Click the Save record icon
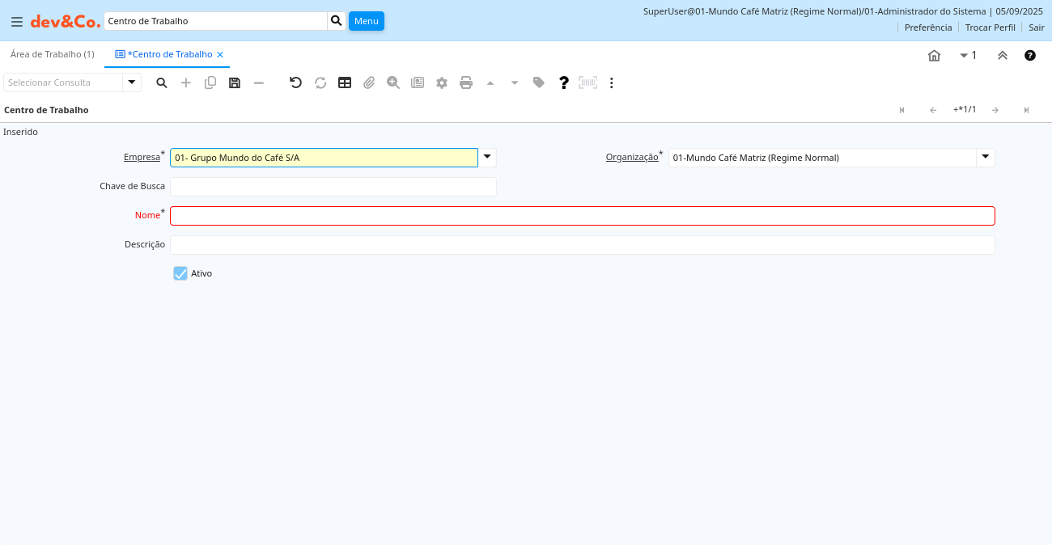Viewport: 1052px width, 545px height. (x=235, y=82)
